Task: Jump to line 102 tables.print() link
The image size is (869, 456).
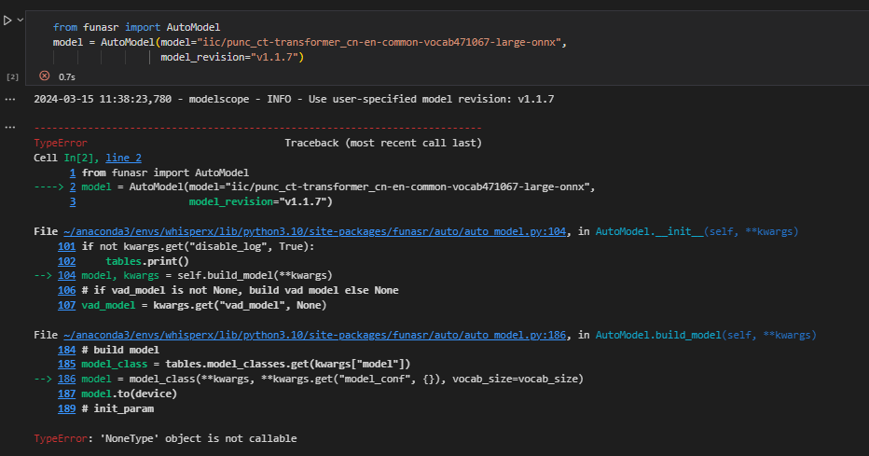Action: click(66, 261)
